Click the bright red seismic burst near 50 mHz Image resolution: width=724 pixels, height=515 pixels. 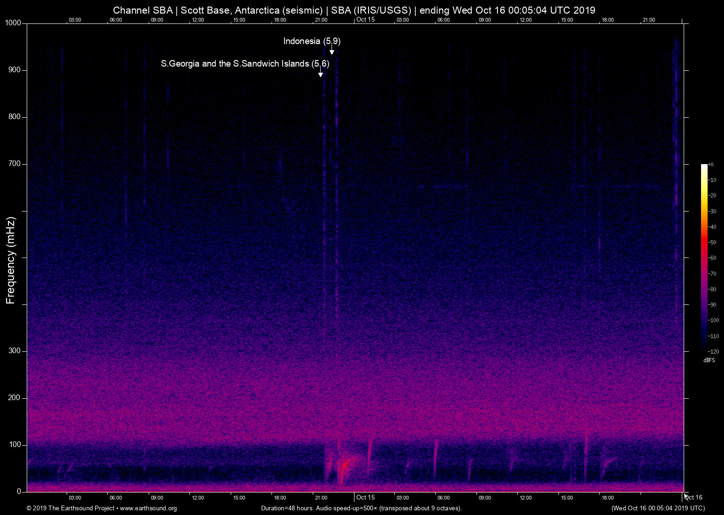click(346, 465)
